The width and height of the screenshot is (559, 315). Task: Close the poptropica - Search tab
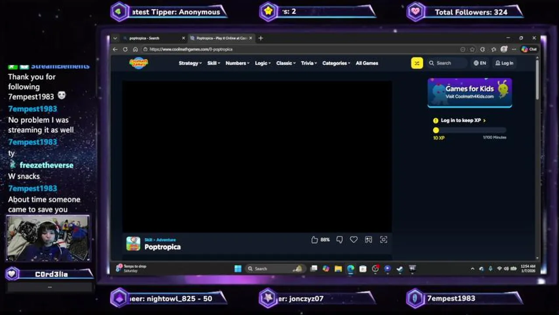tap(183, 38)
